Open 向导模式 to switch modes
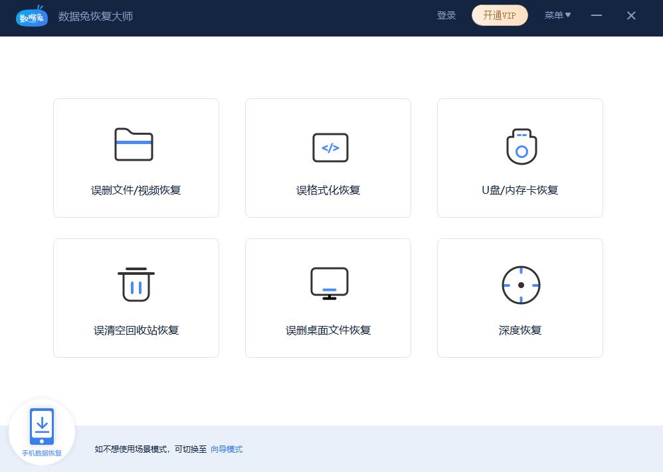This screenshot has width=663, height=472. 226,449
